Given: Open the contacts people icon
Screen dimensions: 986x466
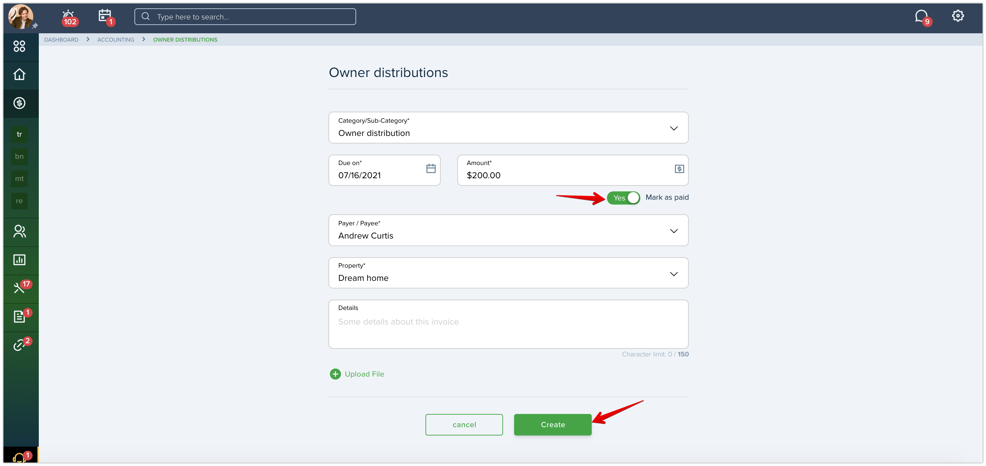Looking at the screenshot, I should [x=19, y=231].
